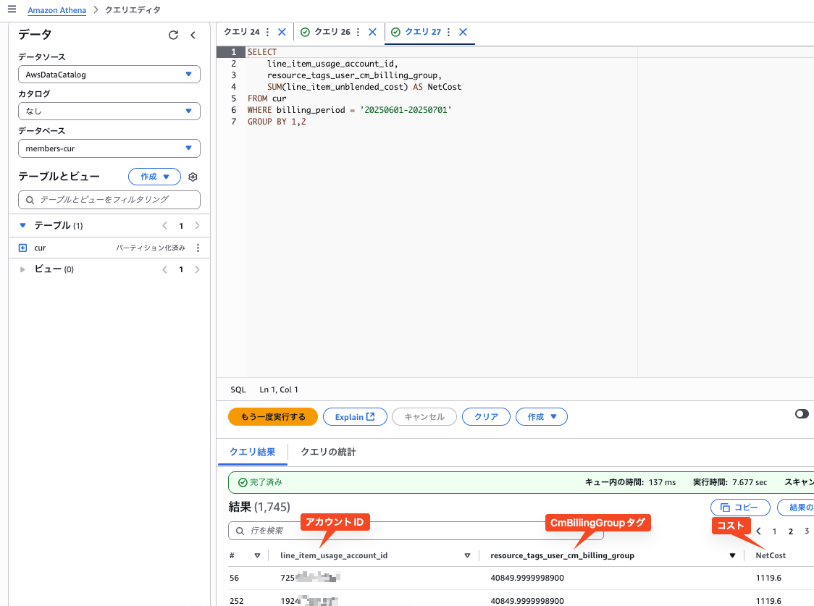Open the カタログ dropdown
The height and width of the screenshot is (606, 814).
(109, 111)
